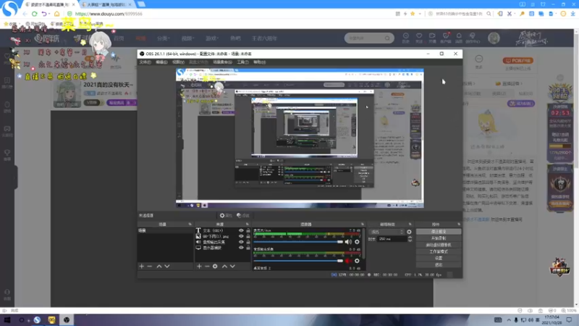Hide the 显示器捕获 source
Screen dimensions: 579x326
241,248
